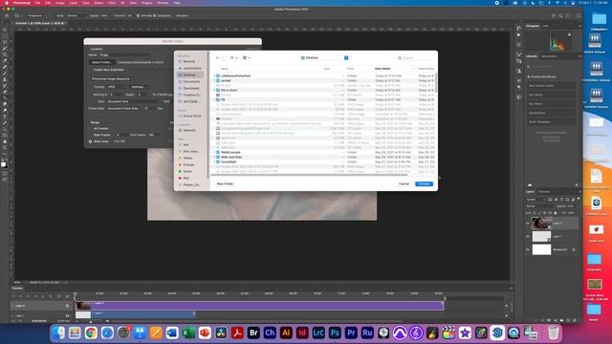Open the Desktop location popup in chooser
The width and height of the screenshot is (612, 344).
coord(324,57)
